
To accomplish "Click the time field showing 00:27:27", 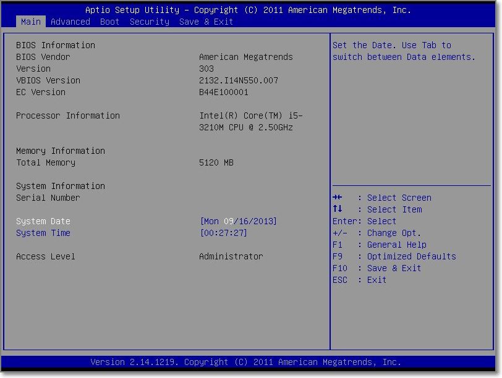I will coord(224,233).
